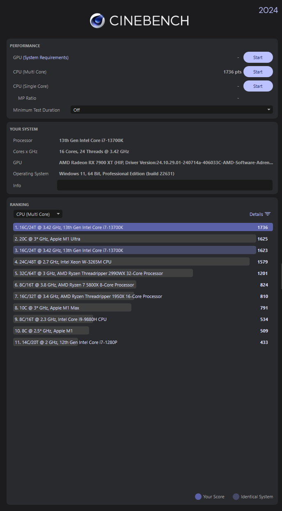The image size is (282, 511).
Task: Start the CPU Single Core test
Action: [x=258, y=86]
